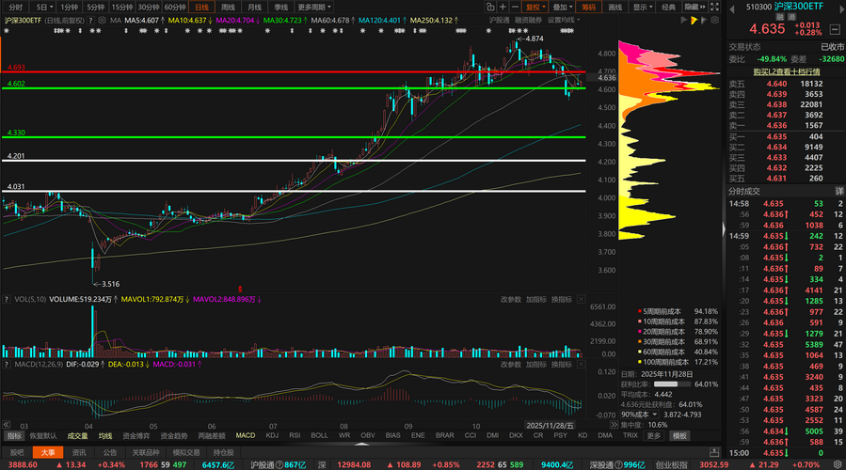Toggle the 筹码 chip distribution panel
The image size is (846, 470).
(589, 7)
